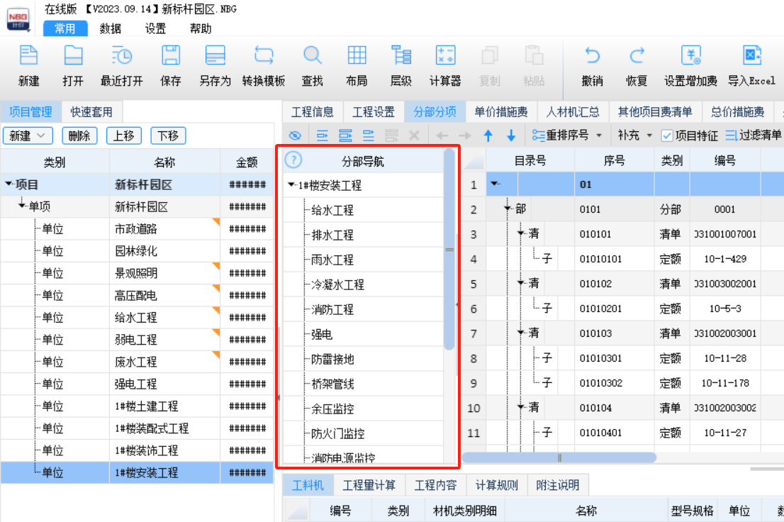784x522 pixels.
Task: Click the blue up arrow move icon
Action: pos(488,135)
